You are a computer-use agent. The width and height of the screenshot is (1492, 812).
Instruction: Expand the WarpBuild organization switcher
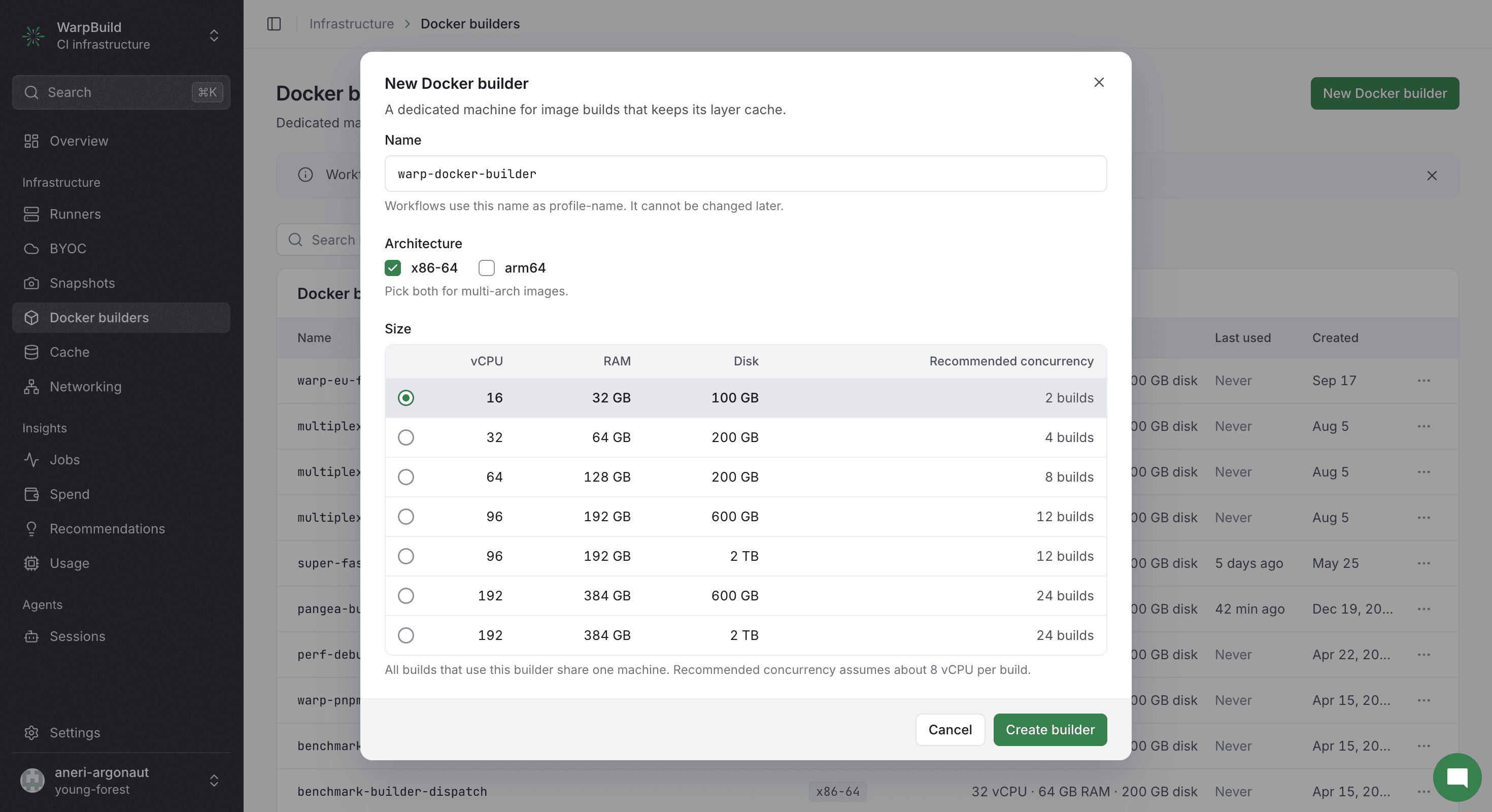[214, 36]
